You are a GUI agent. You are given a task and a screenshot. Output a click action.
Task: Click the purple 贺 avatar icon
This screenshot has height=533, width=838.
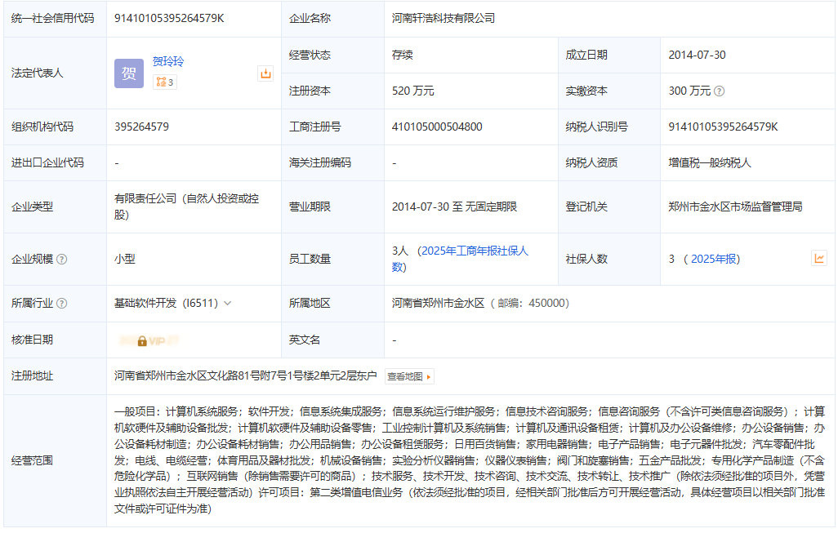[129, 73]
